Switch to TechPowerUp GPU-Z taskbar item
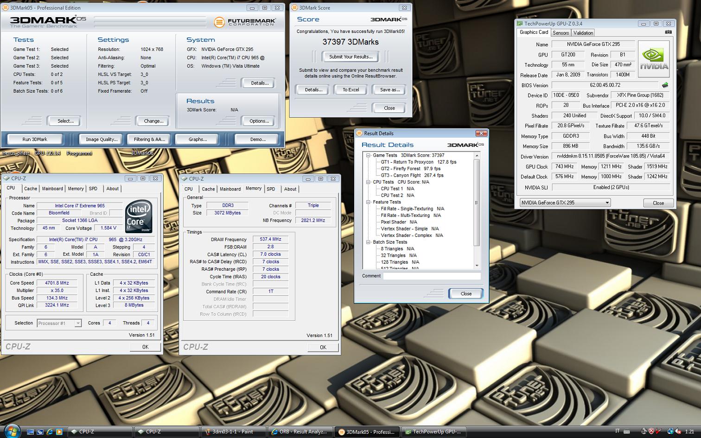Screen dimensions: 701x438 pos(434,432)
